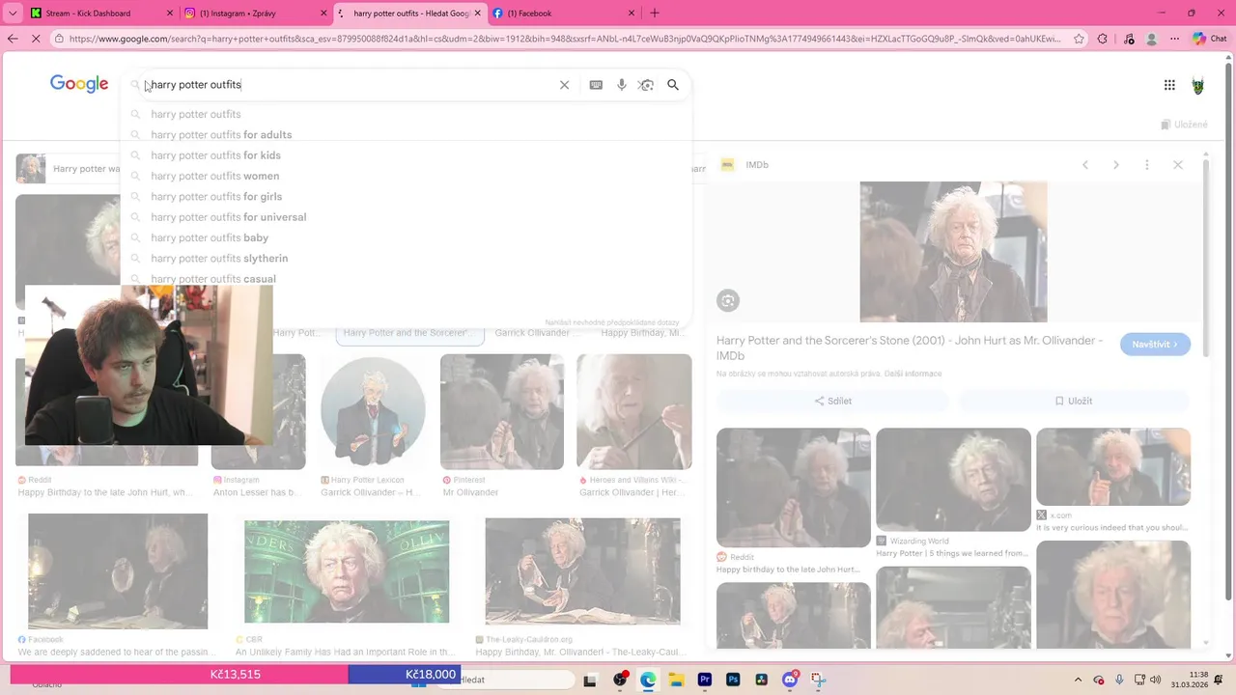
Task: Open CBR Ollivanders shop image result
Action: (x=347, y=572)
